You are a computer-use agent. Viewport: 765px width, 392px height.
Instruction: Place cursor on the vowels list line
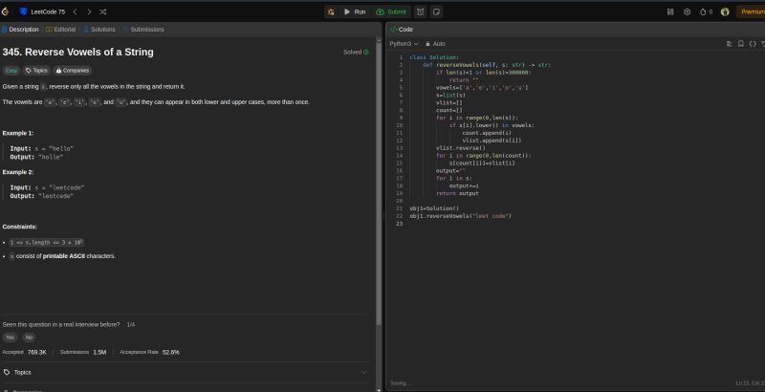(482, 88)
